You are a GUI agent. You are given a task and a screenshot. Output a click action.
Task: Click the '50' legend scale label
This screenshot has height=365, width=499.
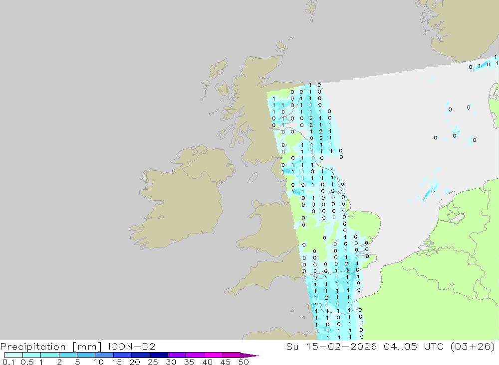244,362
